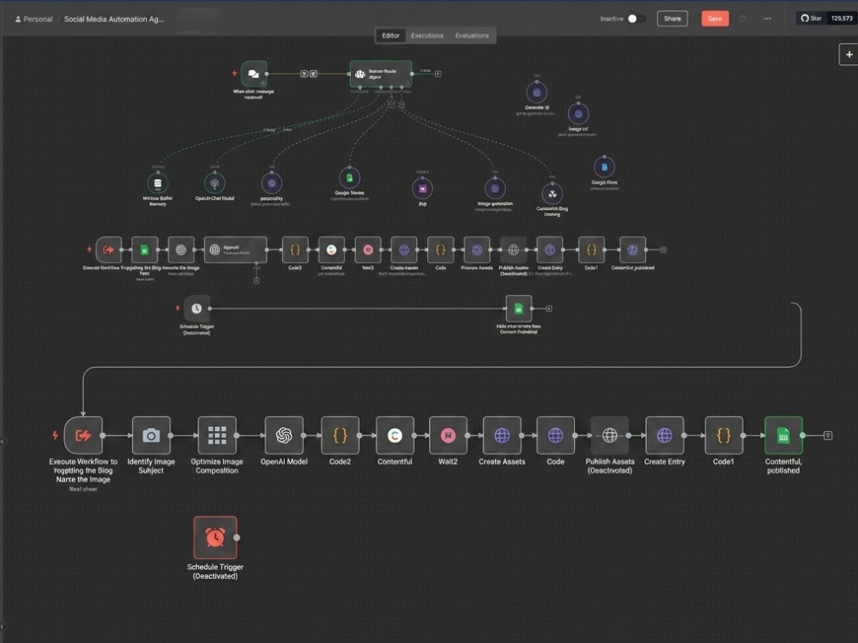Select the enlarged OpenAI Model node
The width and height of the screenshot is (858, 643).
click(284, 436)
